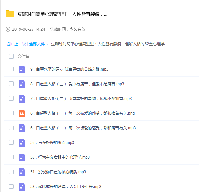
Task: Open file 8．自虐型人格（三）爱中有痛苦.mp3
Action: tap(77, 84)
